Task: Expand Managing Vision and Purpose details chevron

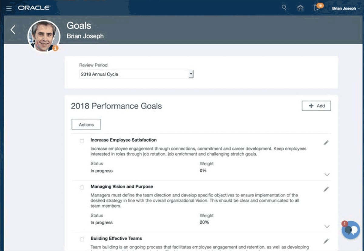Action: click(327, 226)
